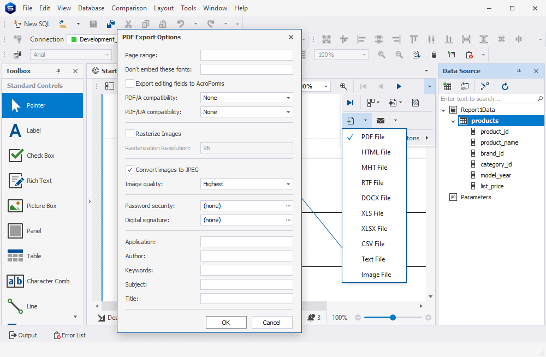Toggle Export editing fields to AcroForms
546x357 pixels.
tap(130, 84)
